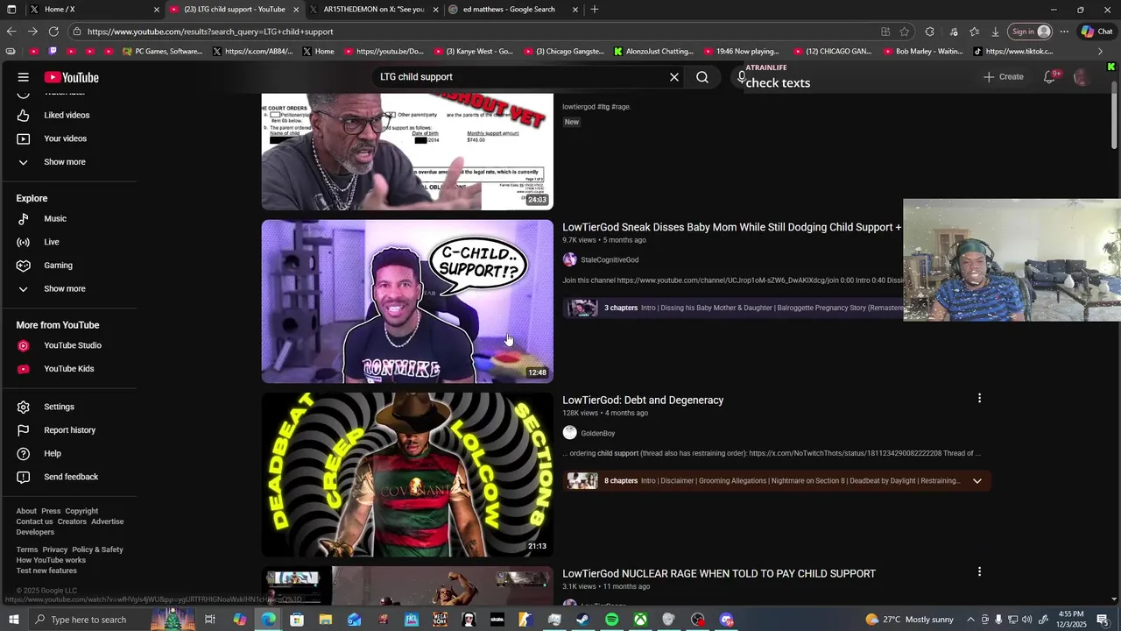This screenshot has width=1121, height=631.
Task: Open browser downloads icon
Action: click(x=995, y=32)
